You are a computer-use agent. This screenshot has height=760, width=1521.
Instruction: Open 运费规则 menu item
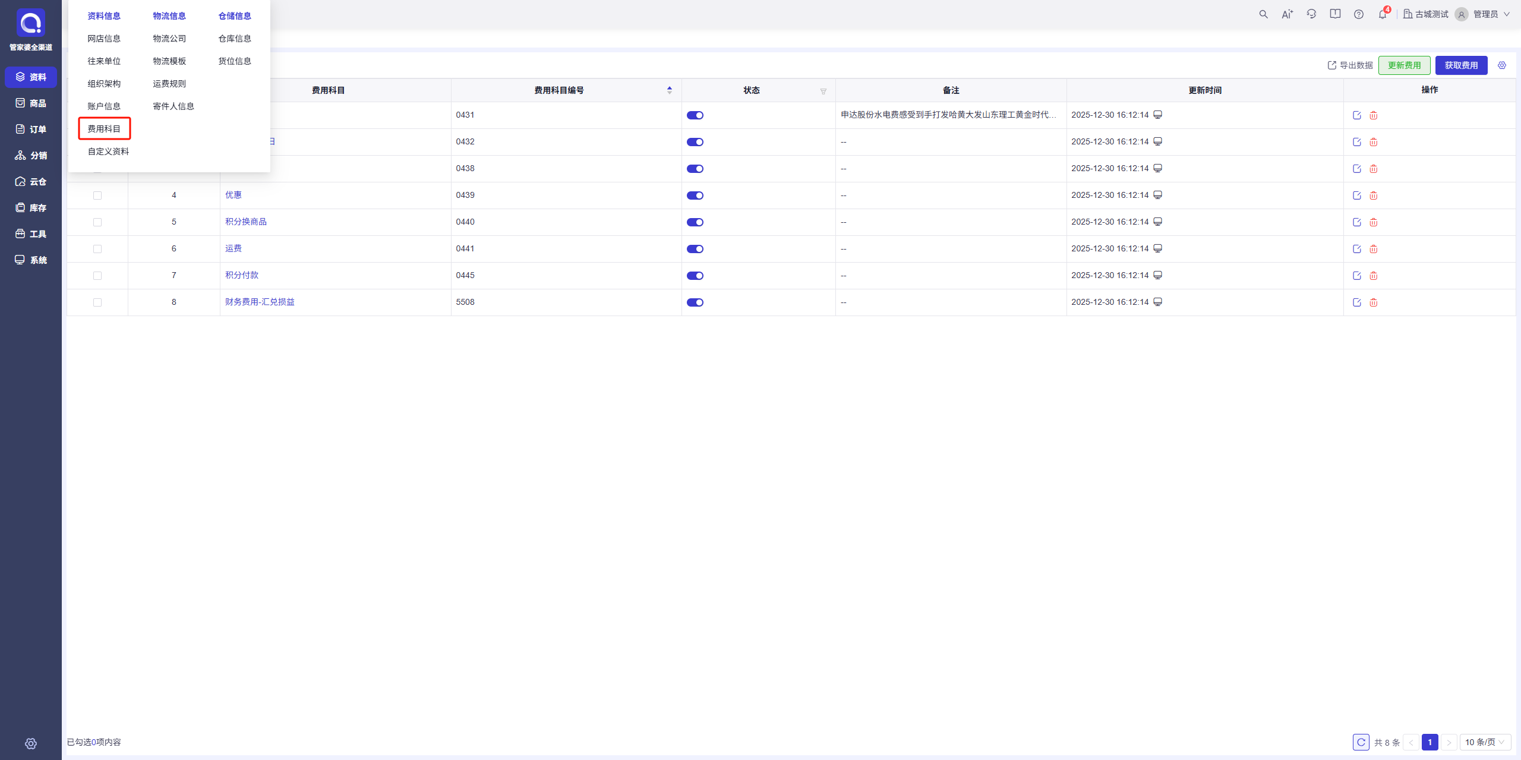tap(169, 84)
